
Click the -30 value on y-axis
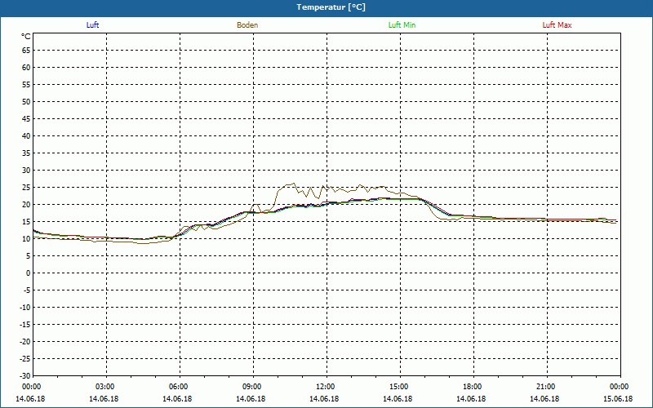(x=25, y=375)
